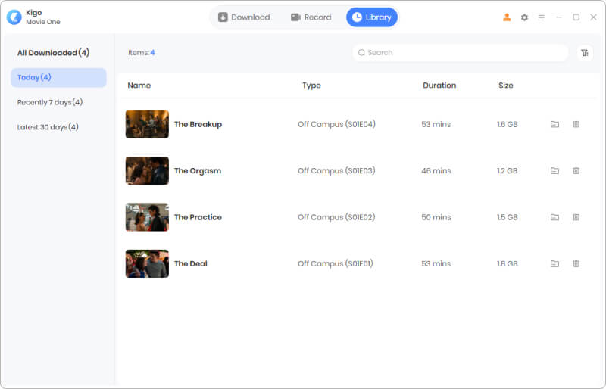This screenshot has height=389, width=606.
Task: Switch to the Download tab
Action: pyautogui.click(x=244, y=17)
